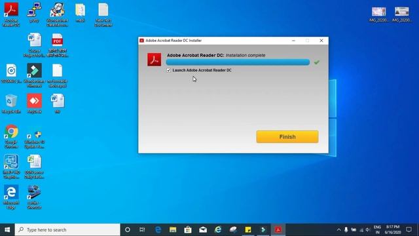
Task: Open Microsoft Store from taskbar
Action: (188, 229)
